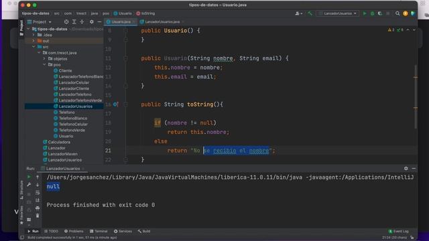The height and width of the screenshot is (241, 429).
Task: Open the user account icon menu
Action: pos(298,13)
